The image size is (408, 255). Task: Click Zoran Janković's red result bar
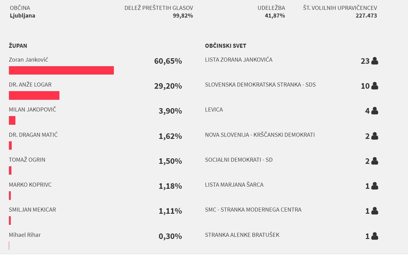[x=61, y=70]
